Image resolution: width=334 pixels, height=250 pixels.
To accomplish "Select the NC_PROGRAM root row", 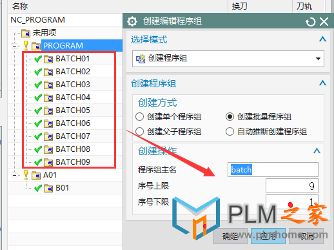I will 65,20.
